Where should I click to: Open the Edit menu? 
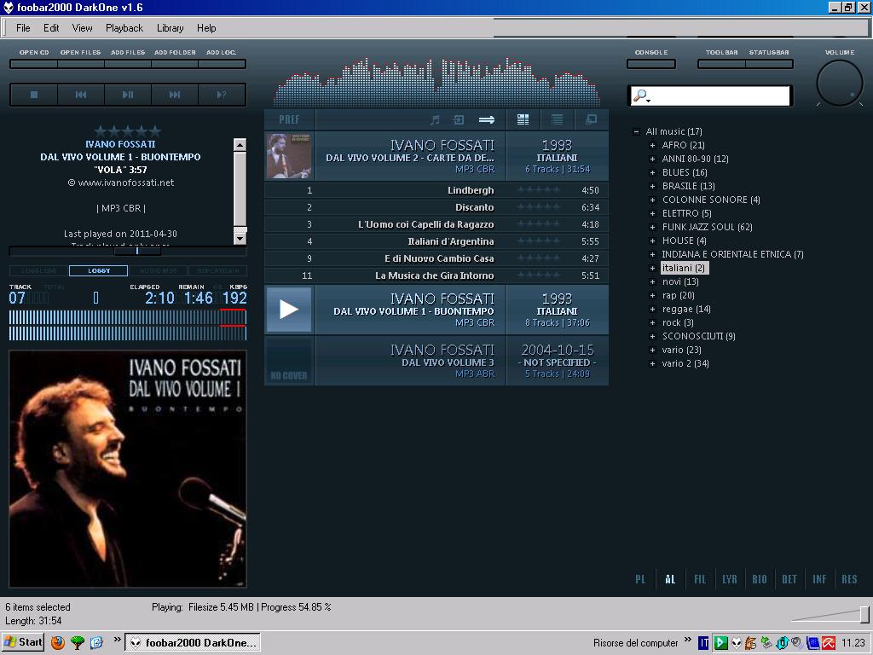pos(51,28)
